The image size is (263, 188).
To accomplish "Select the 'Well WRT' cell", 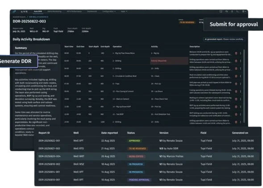I will 79,156.
